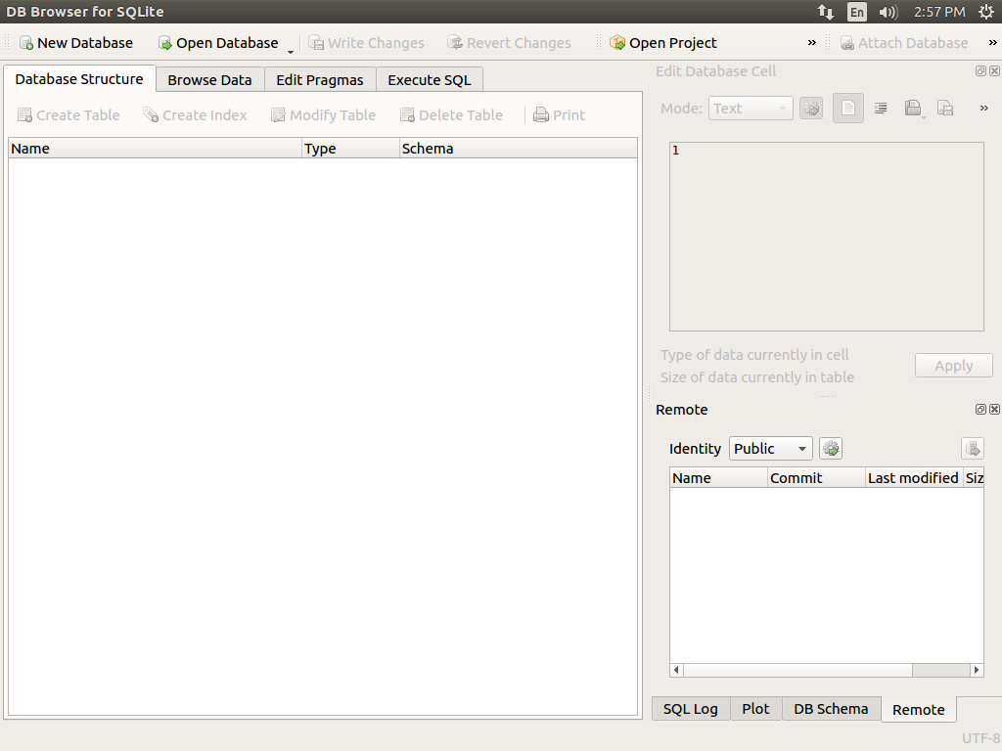Click the Apply button
1002x751 pixels.
click(x=953, y=366)
